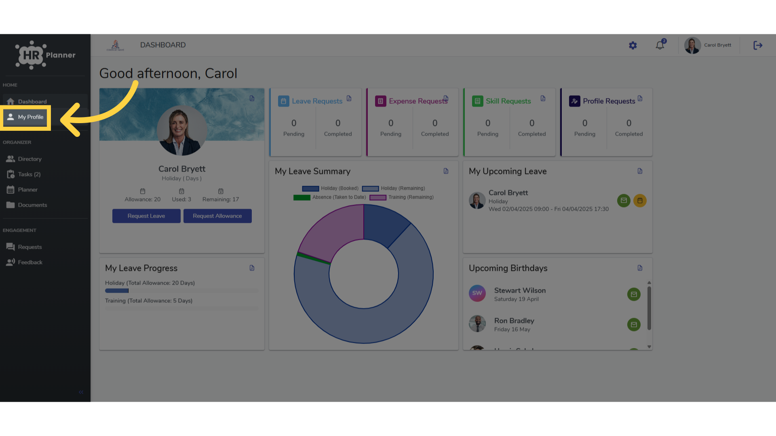Toggle Holiday (Booked) legend in chart

pyautogui.click(x=330, y=189)
